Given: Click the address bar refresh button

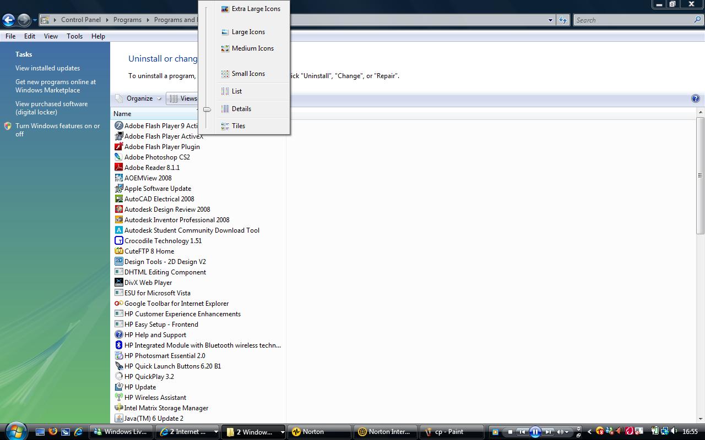Looking at the screenshot, I should tap(562, 20).
